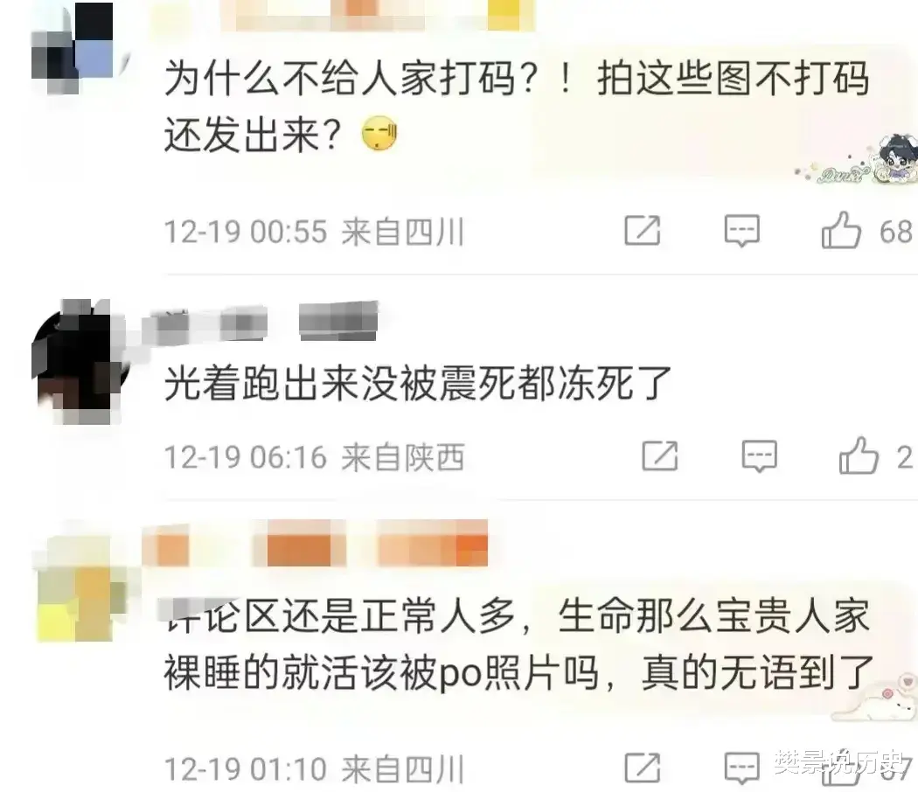Open the dark avatar of Shaanxi commenter
Image resolution: width=918 pixels, height=792 pixels.
(x=76, y=360)
